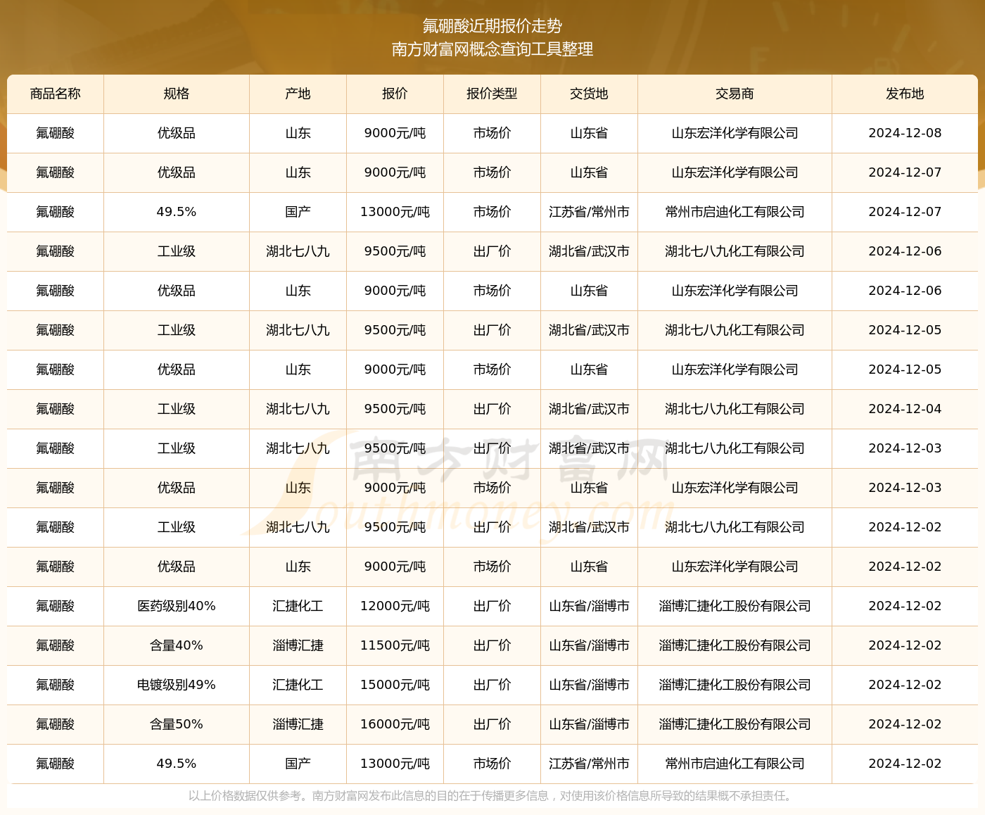Viewport: 985px width, 815px height.
Task: Click the spec cell 含量50%
Action: tap(177, 724)
